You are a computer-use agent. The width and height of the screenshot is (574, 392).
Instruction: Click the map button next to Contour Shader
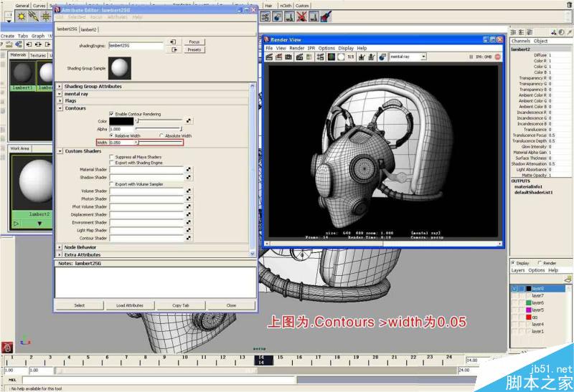click(x=189, y=238)
